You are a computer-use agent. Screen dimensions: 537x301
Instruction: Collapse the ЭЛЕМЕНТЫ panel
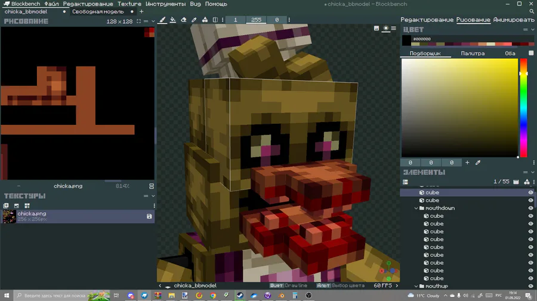(x=533, y=173)
